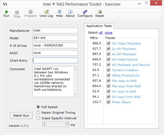The image size is (164, 135).
Task: Open the File copy from NAS link
Action: (x=126, y=86)
